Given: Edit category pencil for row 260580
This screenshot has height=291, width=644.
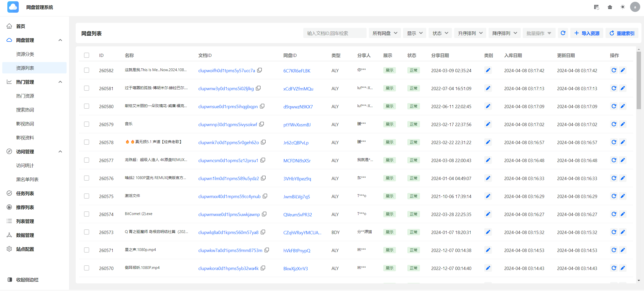Looking at the screenshot, I should point(488,106).
